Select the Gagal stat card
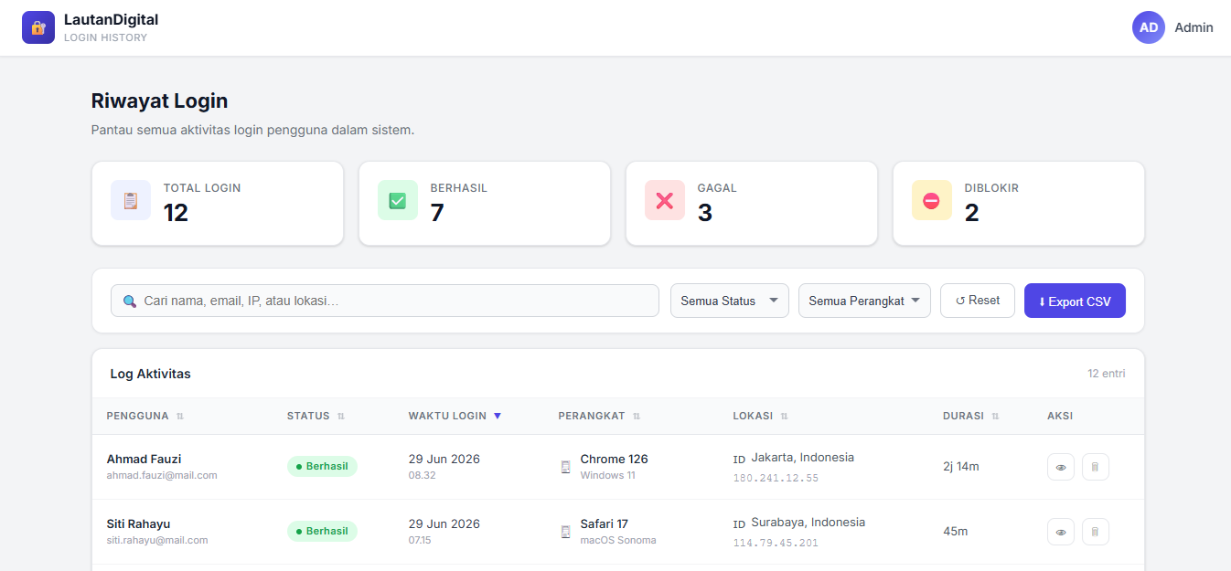This screenshot has width=1231, height=571. [x=752, y=204]
